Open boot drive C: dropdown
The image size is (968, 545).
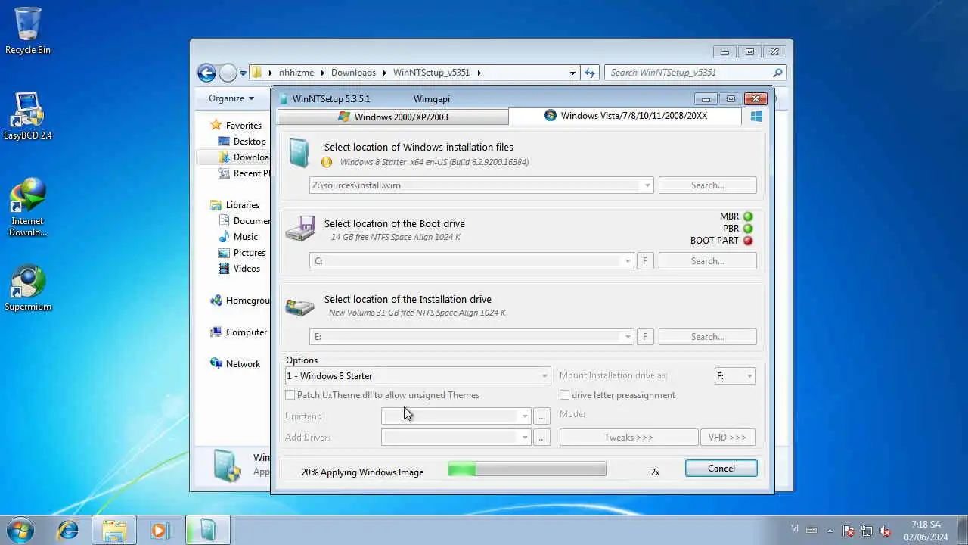click(628, 261)
